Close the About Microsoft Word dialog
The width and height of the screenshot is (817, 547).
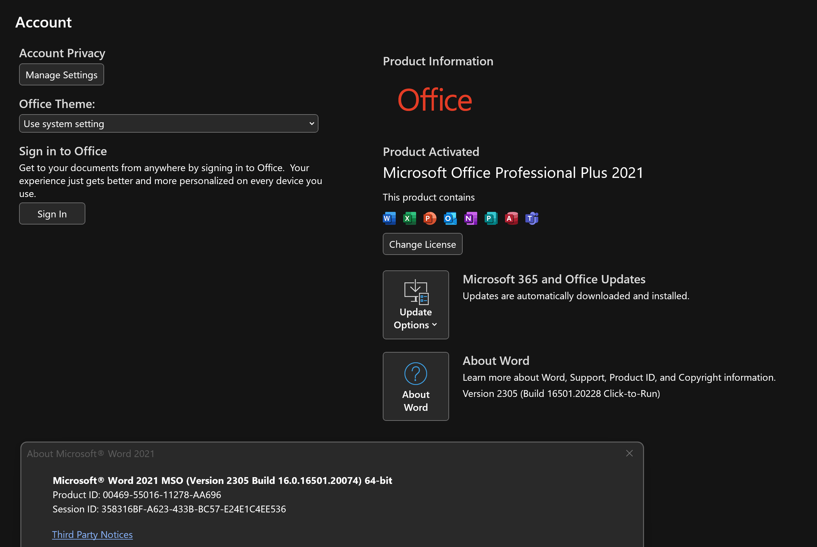[x=629, y=453]
